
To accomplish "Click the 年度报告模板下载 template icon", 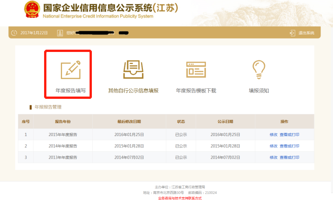I will click(196, 69).
